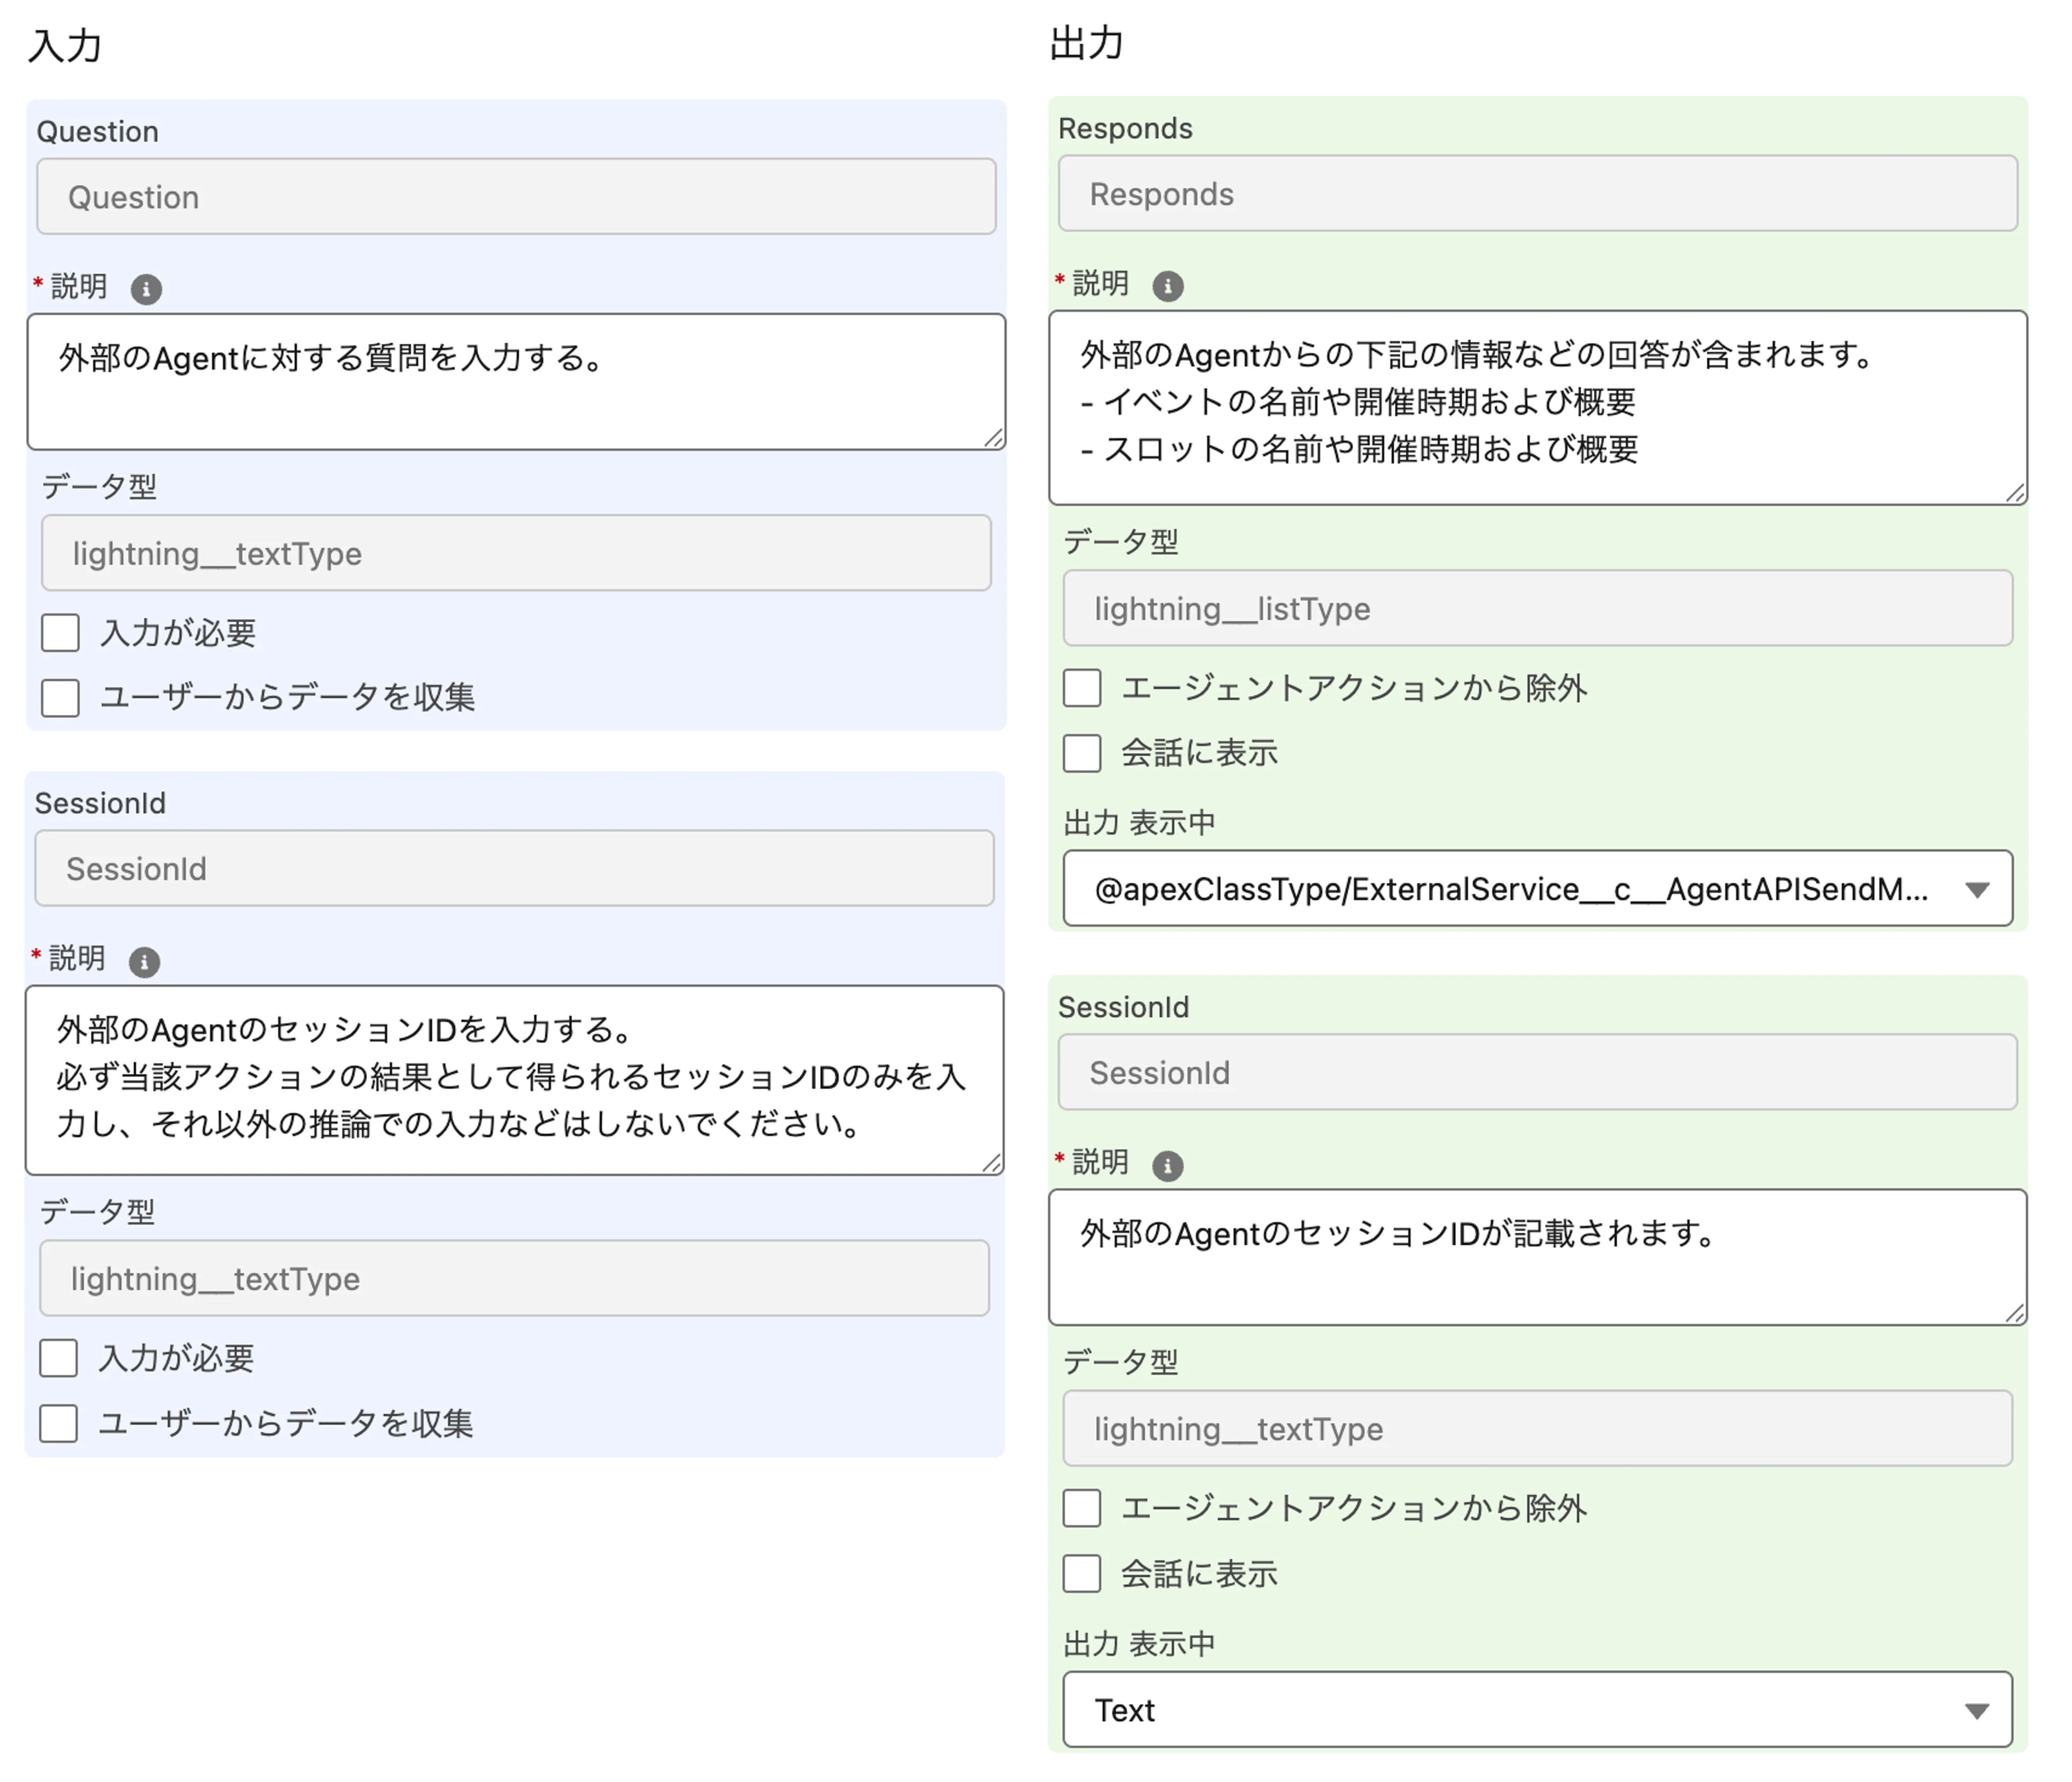Click the Question name field
The height and width of the screenshot is (1782, 2072).
pyautogui.click(x=516, y=197)
